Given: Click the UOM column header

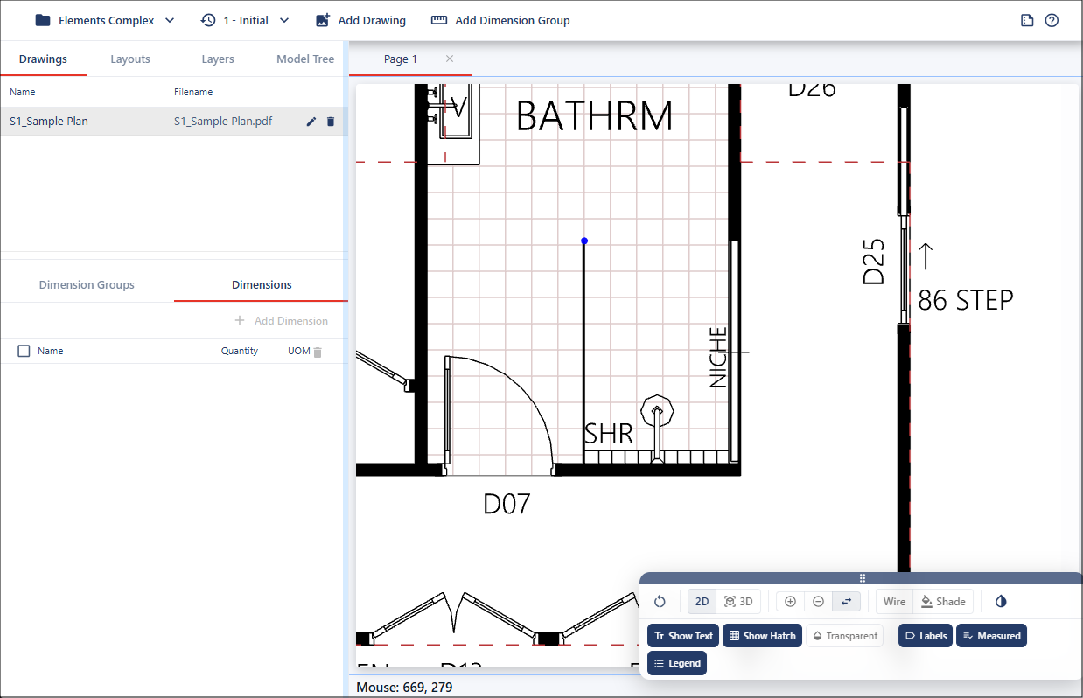Looking at the screenshot, I should point(298,351).
